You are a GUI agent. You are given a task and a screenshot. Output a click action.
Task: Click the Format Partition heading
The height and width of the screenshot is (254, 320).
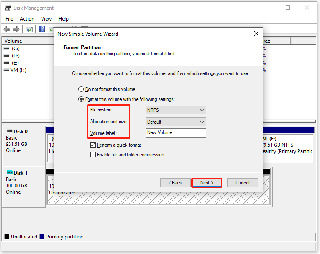82,47
